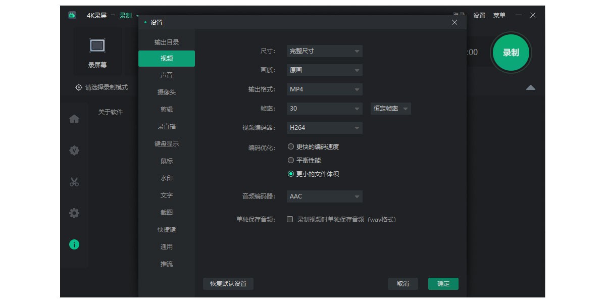Switch to 快捷键 settings tab
Screen dimensions: 606x303
click(167, 230)
